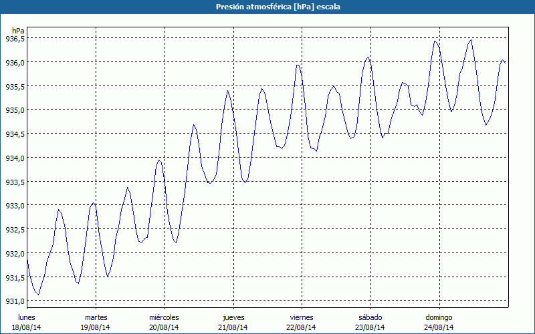Click the 'miércoles' day label
Image resolution: width=535 pixels, height=334 pixels.
click(164, 317)
